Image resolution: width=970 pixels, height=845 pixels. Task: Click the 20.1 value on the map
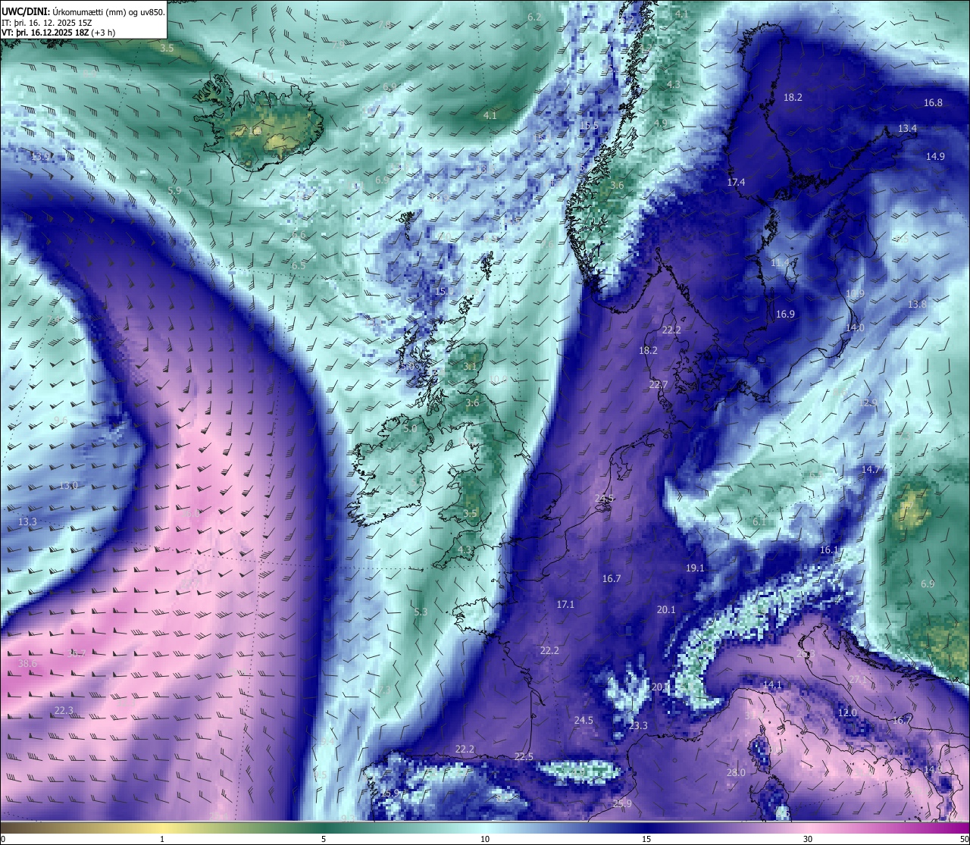666,609
